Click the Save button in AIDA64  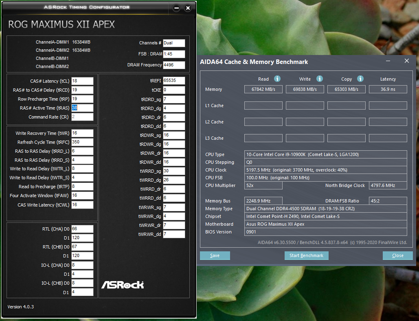[215, 255]
